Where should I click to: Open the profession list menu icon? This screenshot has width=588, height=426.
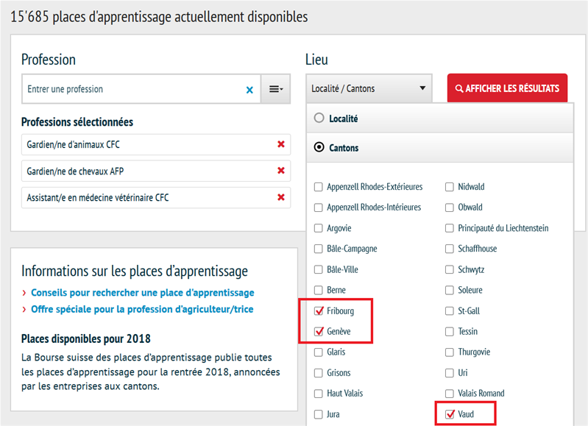pyautogui.click(x=276, y=89)
